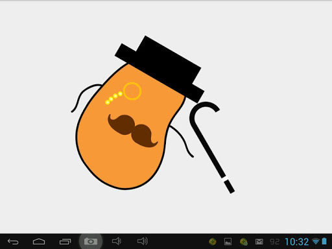Tap the potato's left arm line

coord(86,98)
